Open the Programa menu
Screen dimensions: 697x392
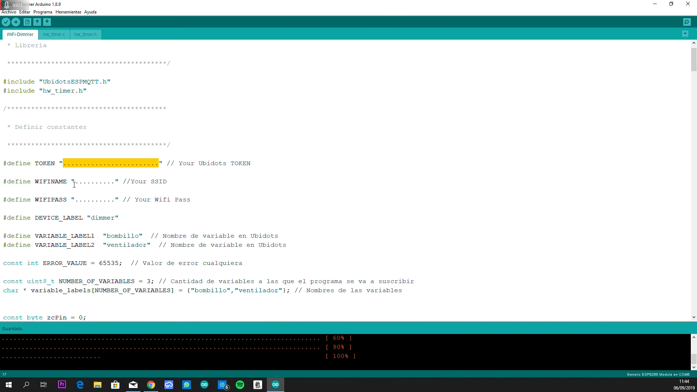[43, 12]
